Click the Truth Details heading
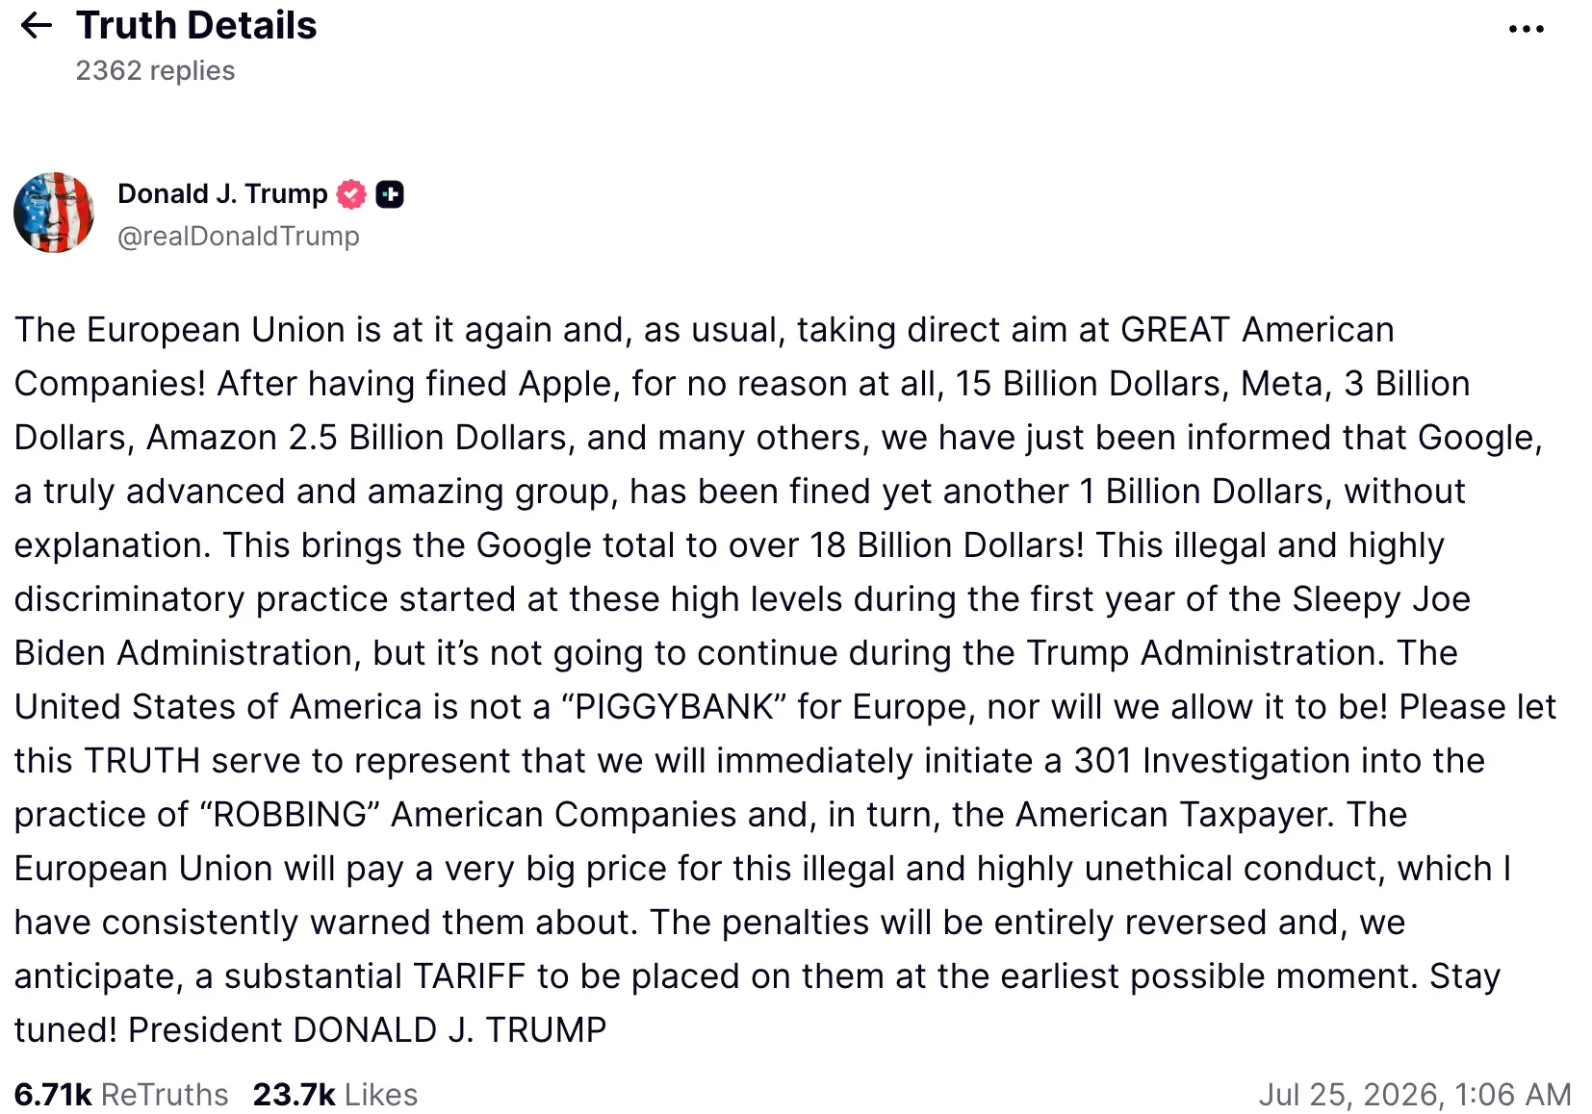Viewport: 1592px width, 1114px height. [196, 25]
